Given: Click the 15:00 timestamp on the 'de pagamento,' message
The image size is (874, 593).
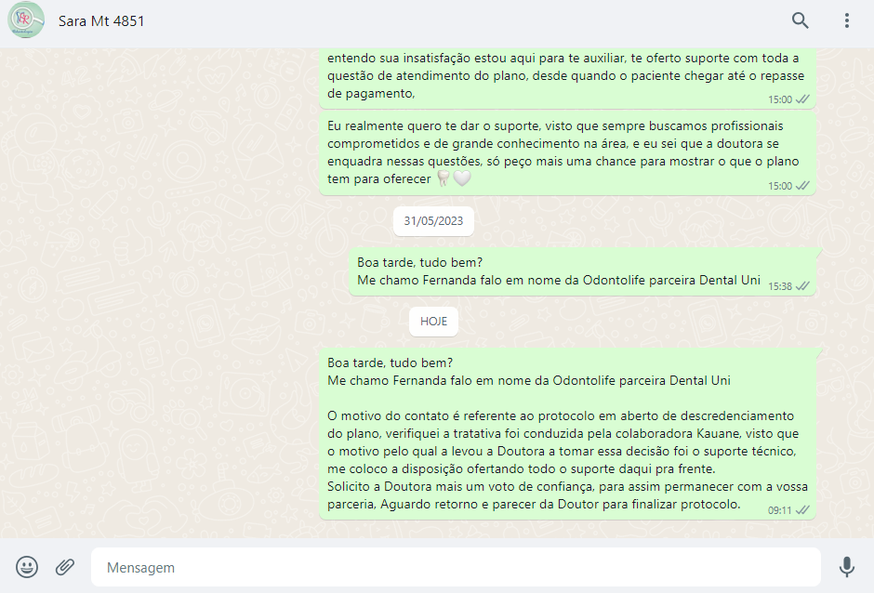Looking at the screenshot, I should pyautogui.click(x=780, y=99).
